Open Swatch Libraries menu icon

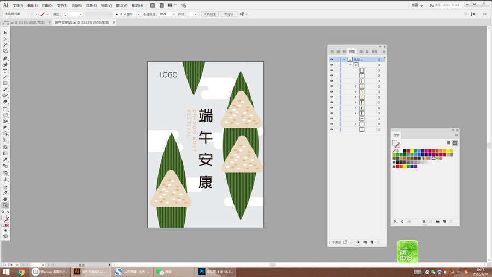tap(395, 221)
